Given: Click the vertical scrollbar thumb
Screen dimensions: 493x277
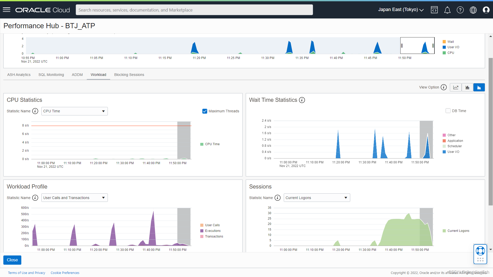Looking at the screenshot, I should pos(491,132).
